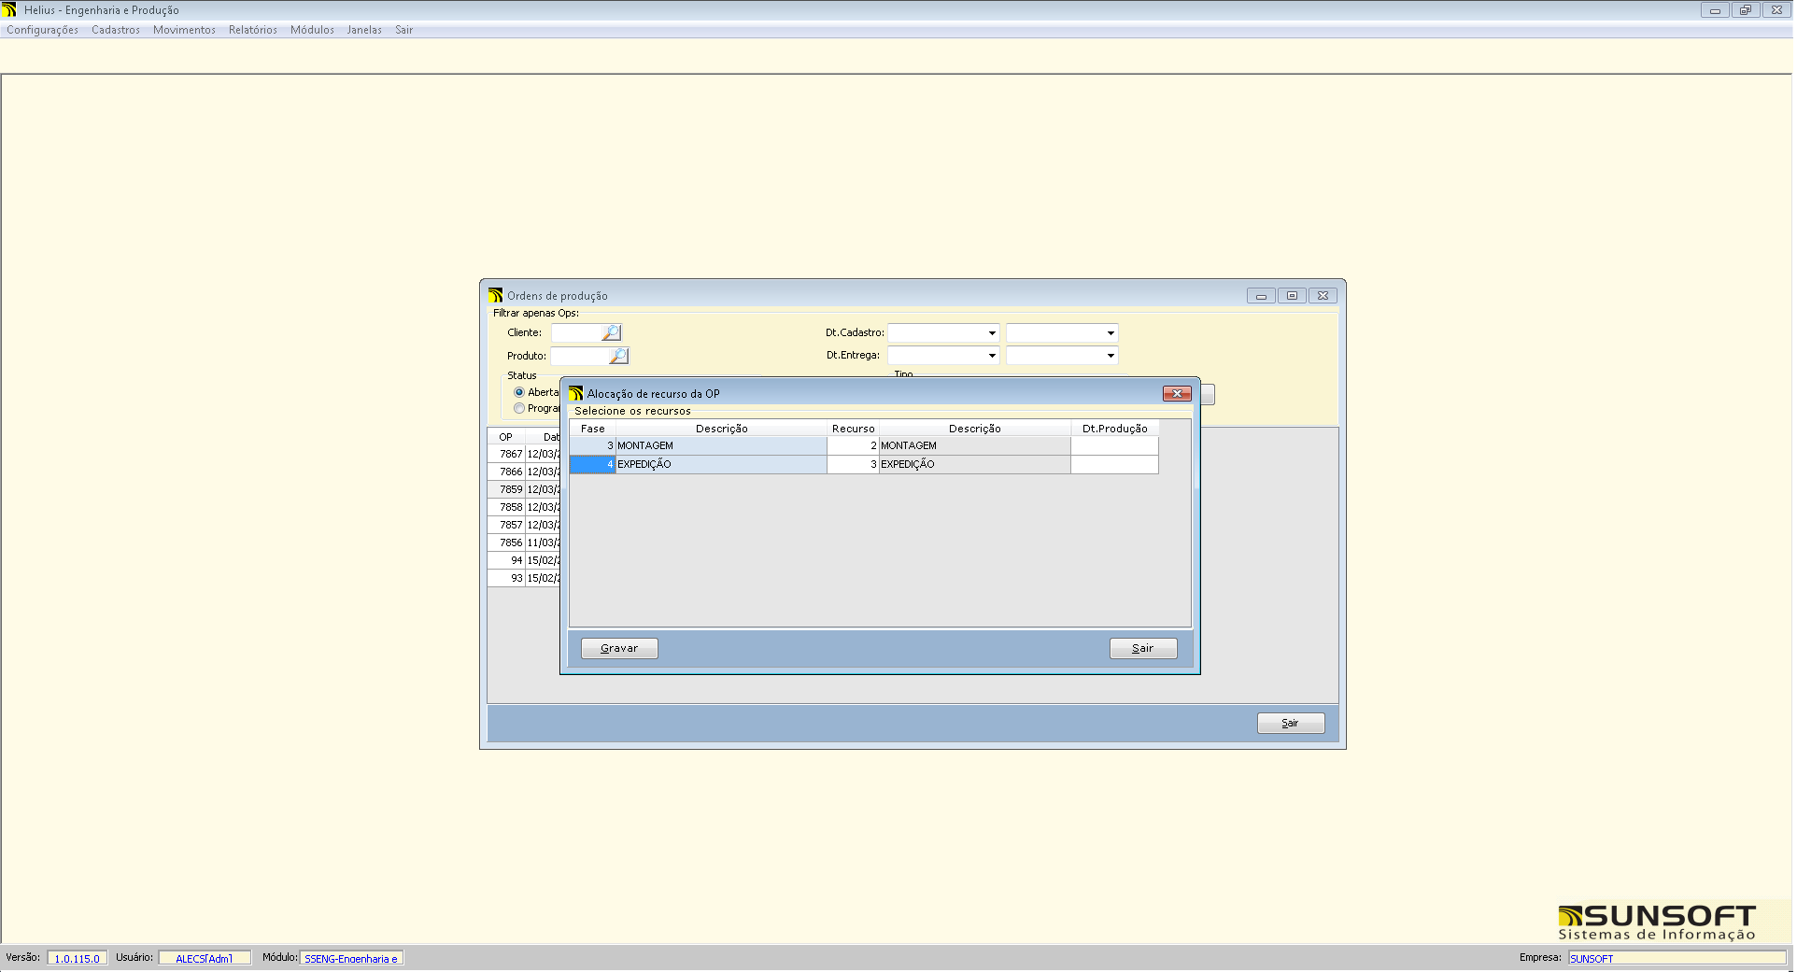Click Sair button in allocation dialog
Screen dimensions: 1797x972
click(x=1142, y=648)
